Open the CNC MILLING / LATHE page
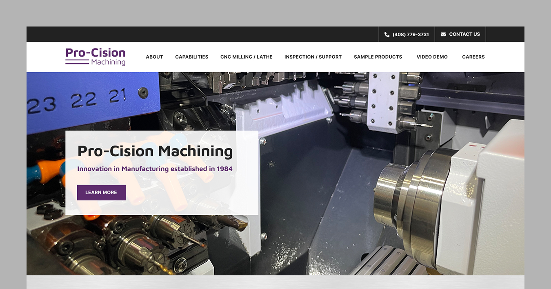This screenshot has height=289, width=551. 246,57
